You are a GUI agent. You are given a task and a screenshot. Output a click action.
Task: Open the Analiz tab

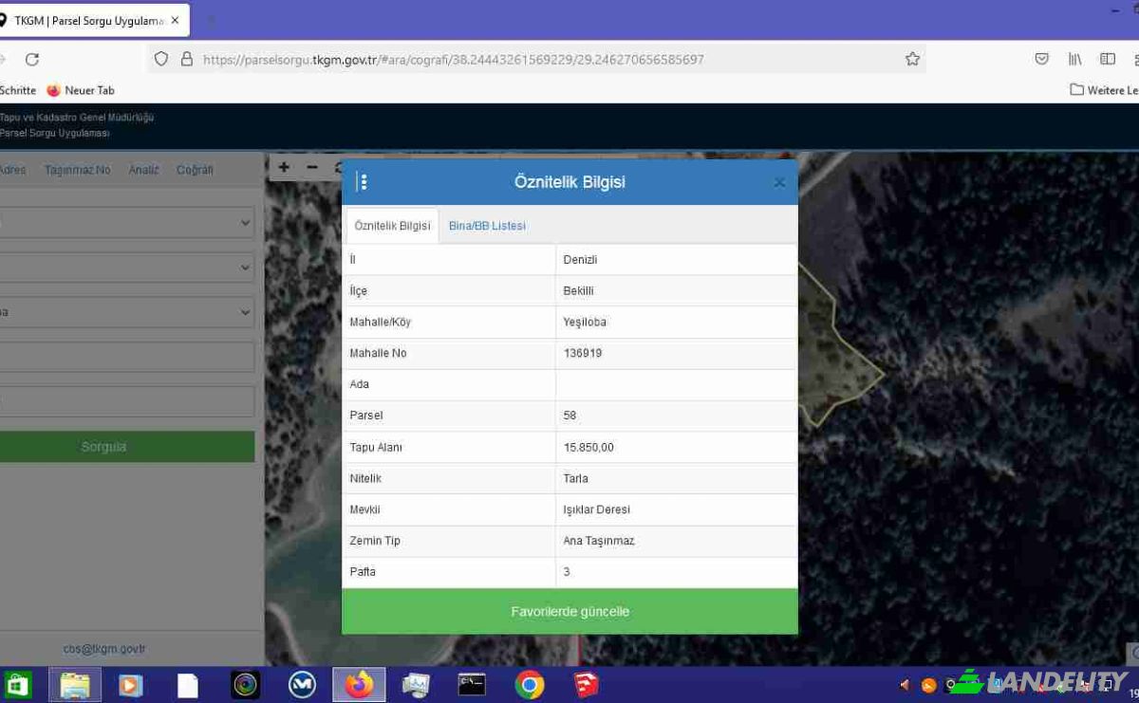point(143,170)
